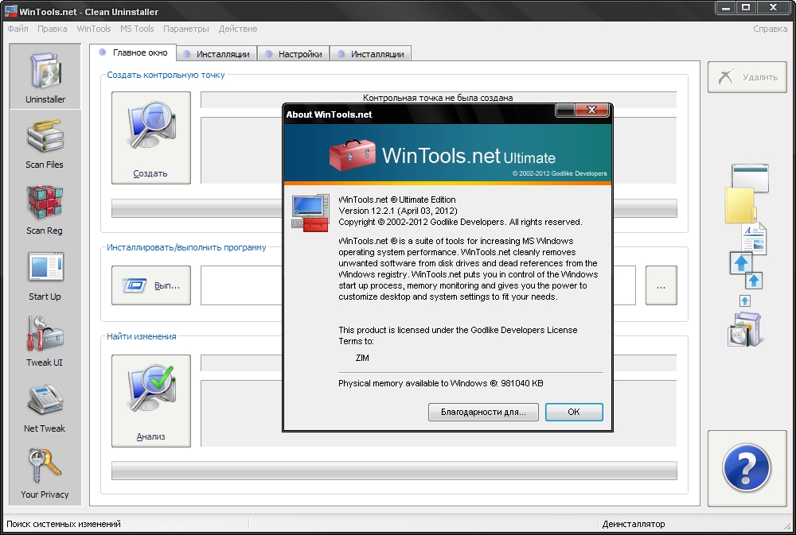Click the blue question mark help icon
The width and height of the screenshot is (796, 535).
pos(747,468)
